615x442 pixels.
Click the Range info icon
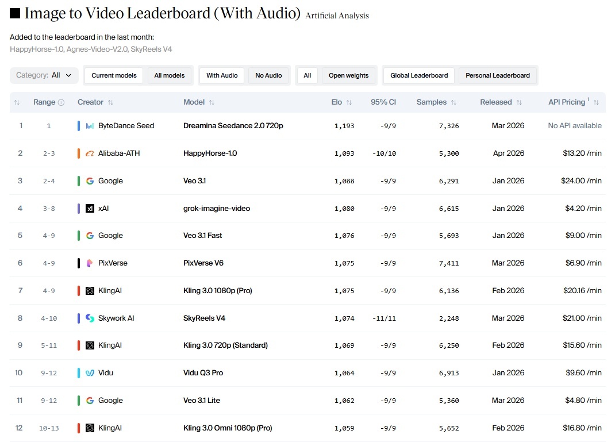(x=61, y=102)
